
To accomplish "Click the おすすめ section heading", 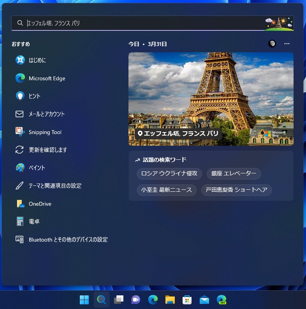I will 21,44.
